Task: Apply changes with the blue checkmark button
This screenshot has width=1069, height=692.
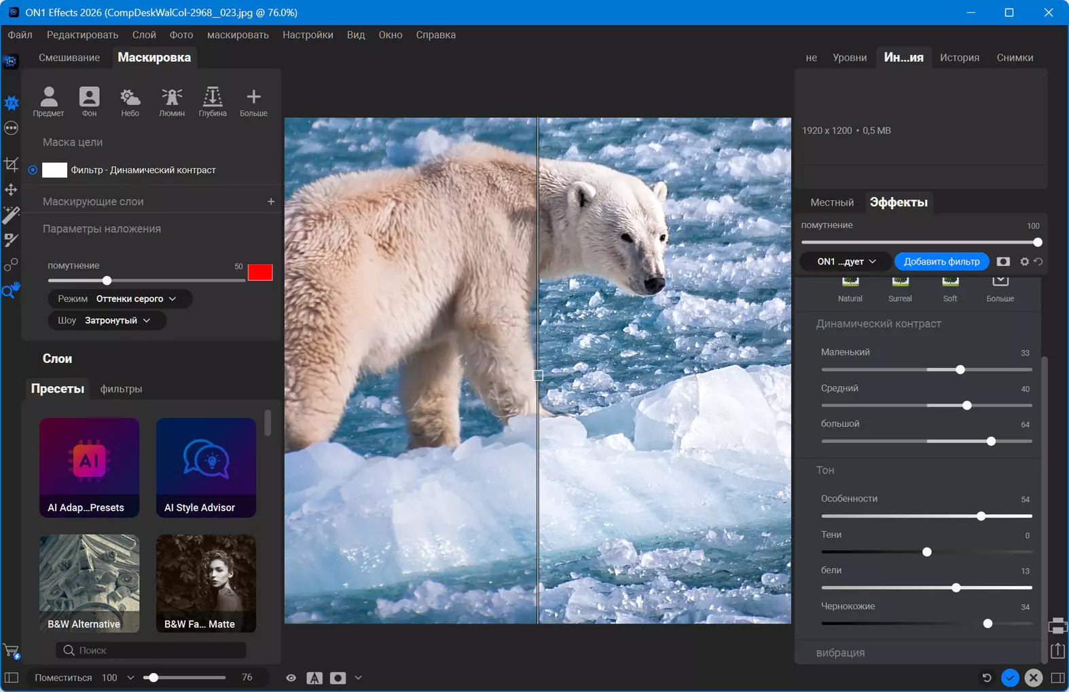Action: point(1010,678)
